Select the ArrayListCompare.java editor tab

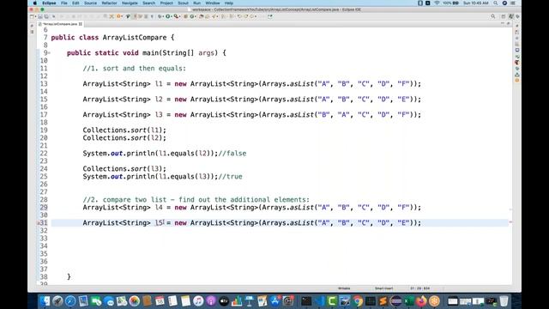pos(60,24)
